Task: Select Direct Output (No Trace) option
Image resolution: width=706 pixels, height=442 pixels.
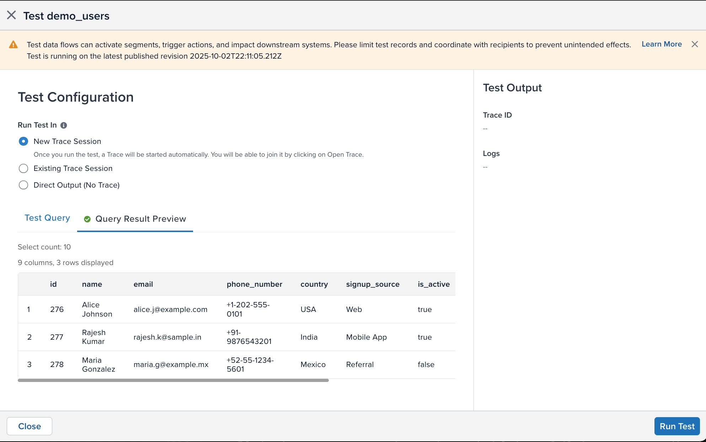Action: click(x=23, y=185)
